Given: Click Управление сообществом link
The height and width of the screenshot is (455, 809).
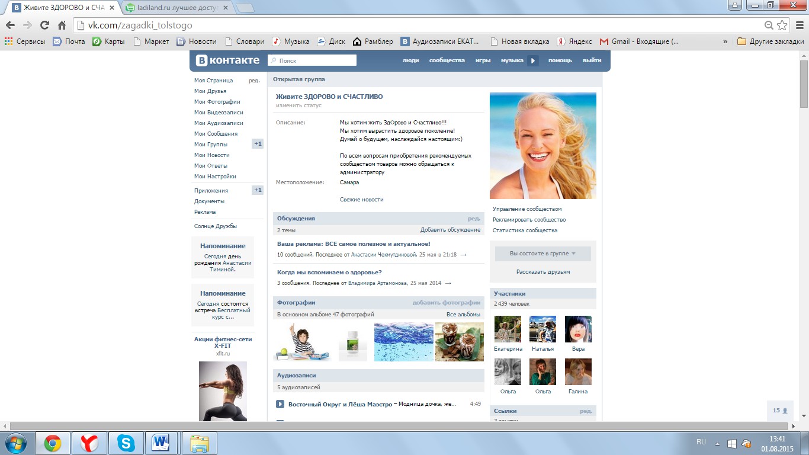Looking at the screenshot, I should [x=527, y=209].
